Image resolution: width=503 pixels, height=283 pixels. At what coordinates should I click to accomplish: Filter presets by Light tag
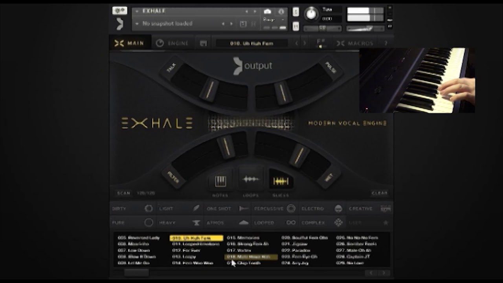(179, 209)
